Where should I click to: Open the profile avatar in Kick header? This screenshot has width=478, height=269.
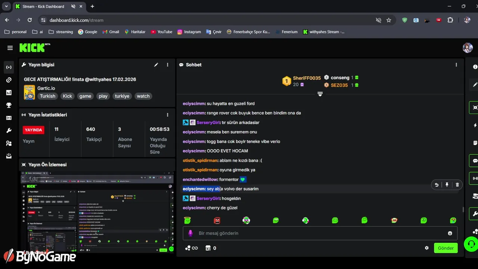pyautogui.click(x=468, y=47)
